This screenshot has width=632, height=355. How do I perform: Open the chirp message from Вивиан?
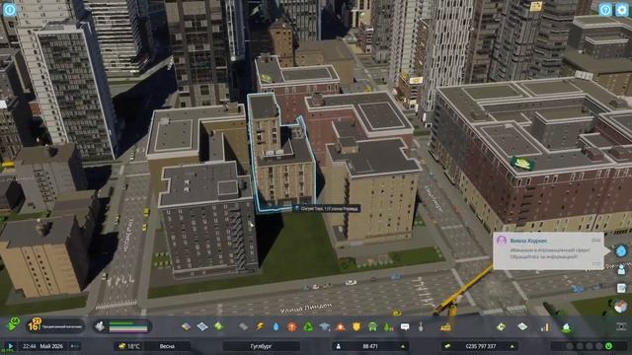[x=548, y=250]
